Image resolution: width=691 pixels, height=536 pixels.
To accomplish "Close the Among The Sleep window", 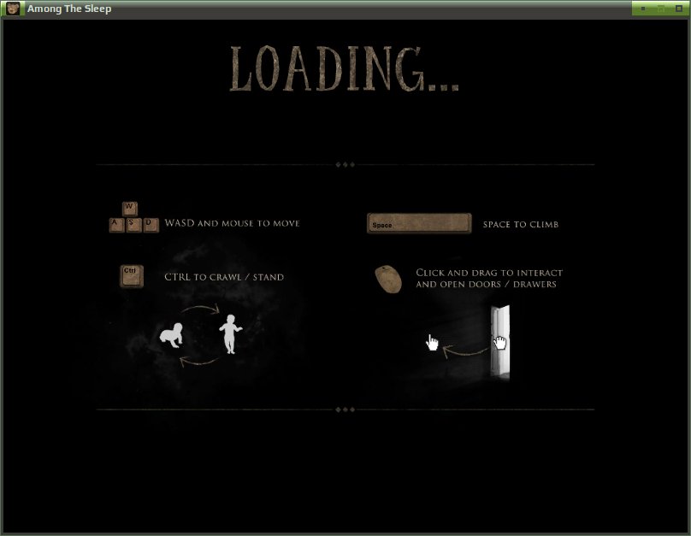I will click(x=679, y=9).
